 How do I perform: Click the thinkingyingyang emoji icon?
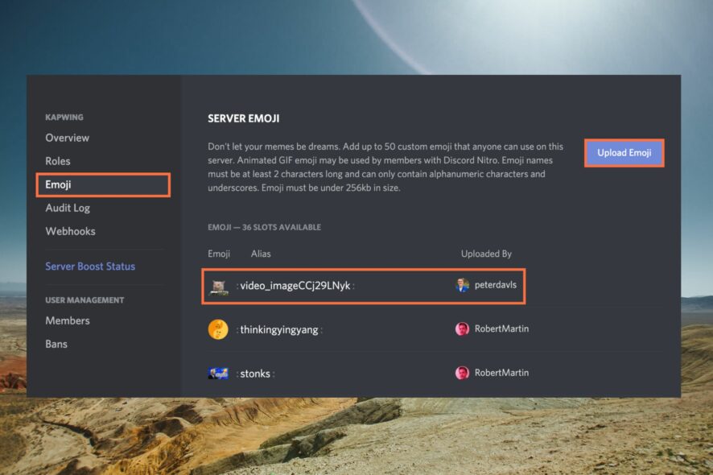coord(218,329)
